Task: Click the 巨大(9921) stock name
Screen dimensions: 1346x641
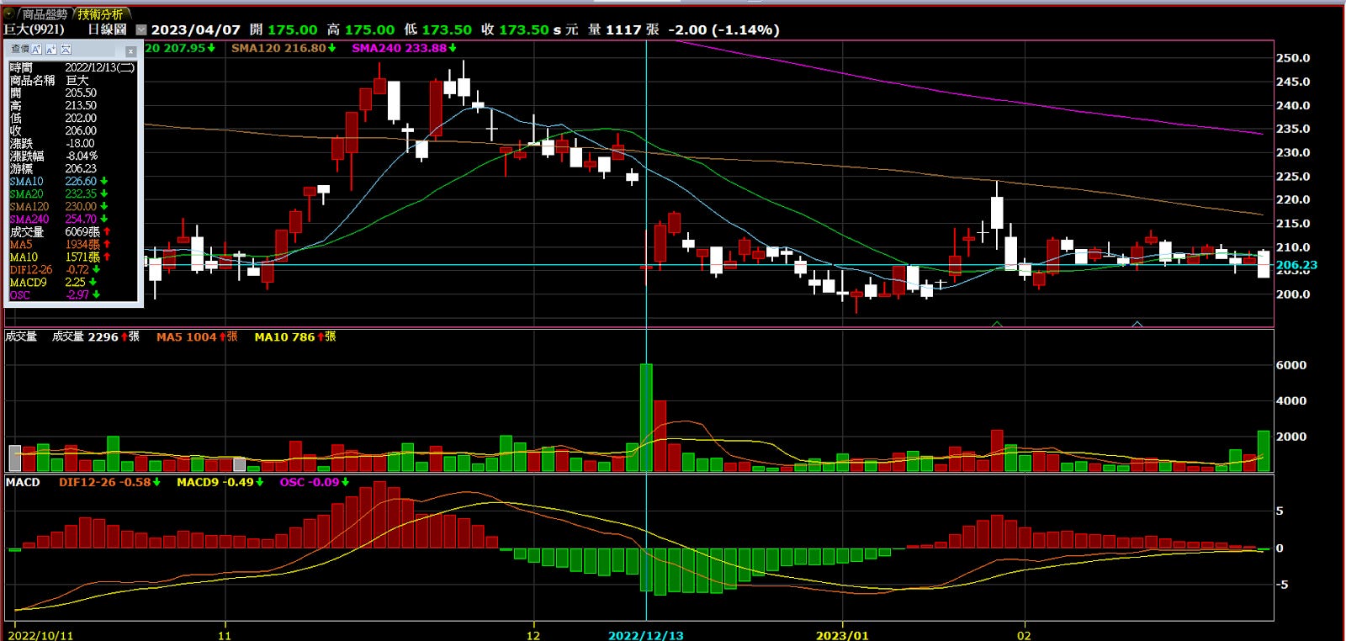Action: [x=34, y=29]
